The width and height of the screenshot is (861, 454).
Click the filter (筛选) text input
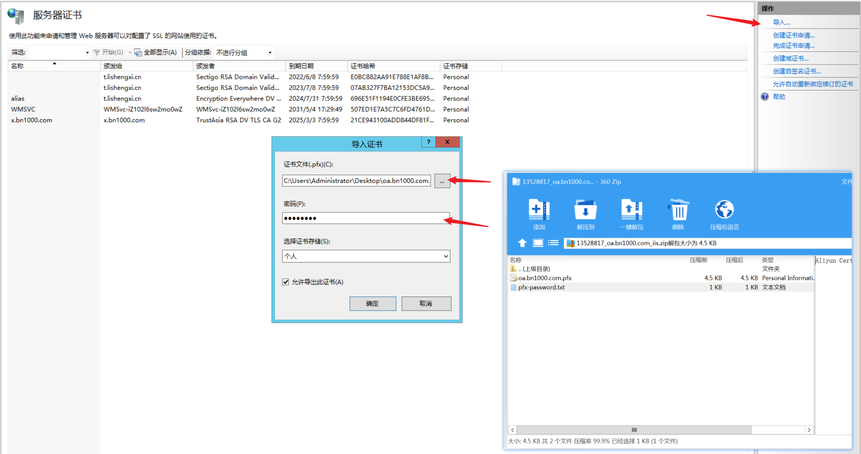point(56,53)
